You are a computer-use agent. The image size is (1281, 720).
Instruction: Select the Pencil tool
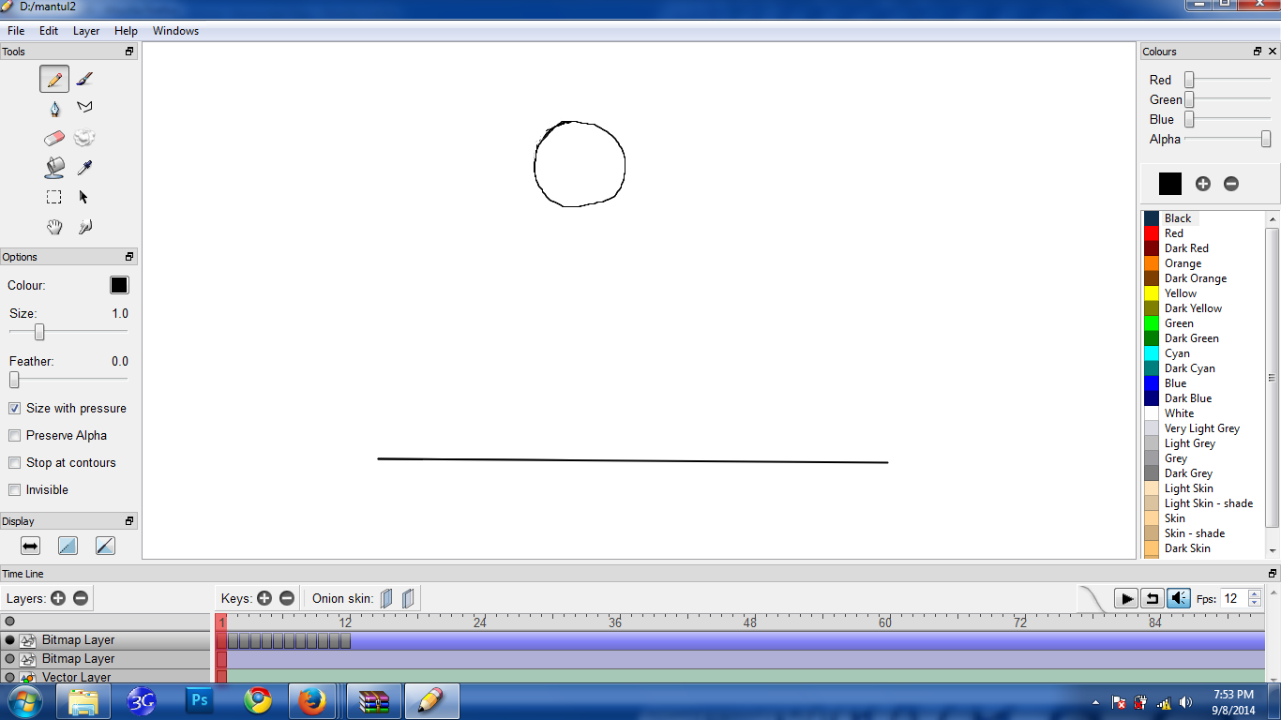tap(54, 80)
